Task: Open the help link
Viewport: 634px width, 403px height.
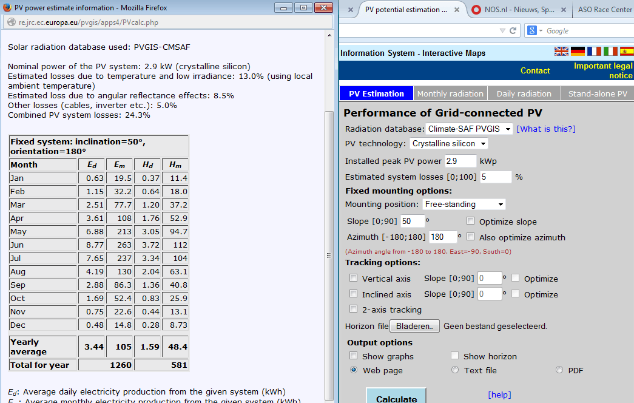Action: click(499, 395)
